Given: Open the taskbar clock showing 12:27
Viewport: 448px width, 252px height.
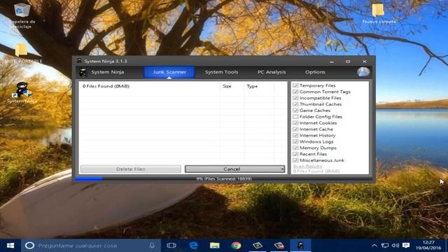Looking at the screenshot, I should 428,246.
